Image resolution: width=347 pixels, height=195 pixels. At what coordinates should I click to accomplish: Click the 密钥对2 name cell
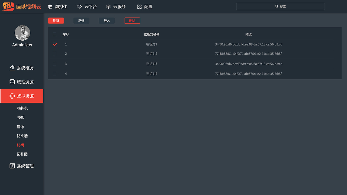coord(152,54)
